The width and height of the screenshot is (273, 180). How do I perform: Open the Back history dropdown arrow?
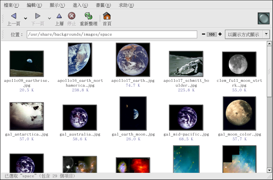tap(26, 18)
